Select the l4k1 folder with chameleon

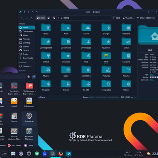click(x=106, y=56)
